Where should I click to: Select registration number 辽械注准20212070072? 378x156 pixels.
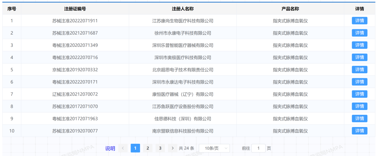(x=75, y=95)
